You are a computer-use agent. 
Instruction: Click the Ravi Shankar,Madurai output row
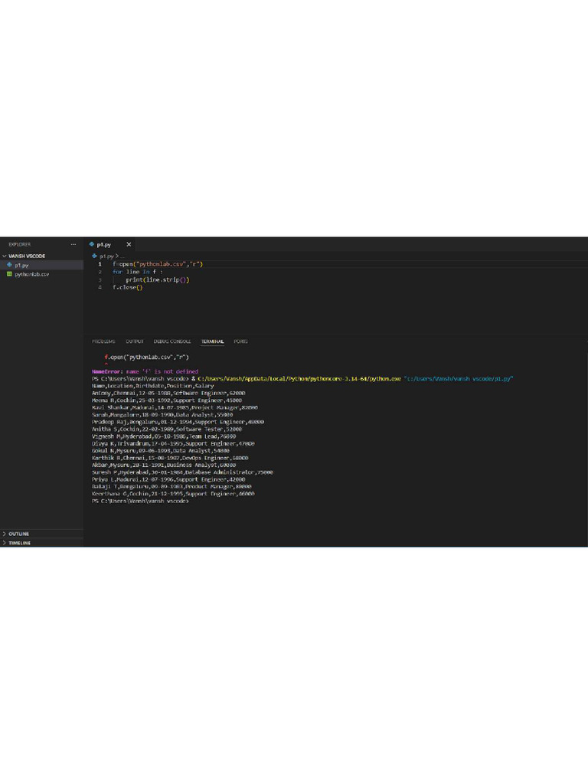(175, 407)
